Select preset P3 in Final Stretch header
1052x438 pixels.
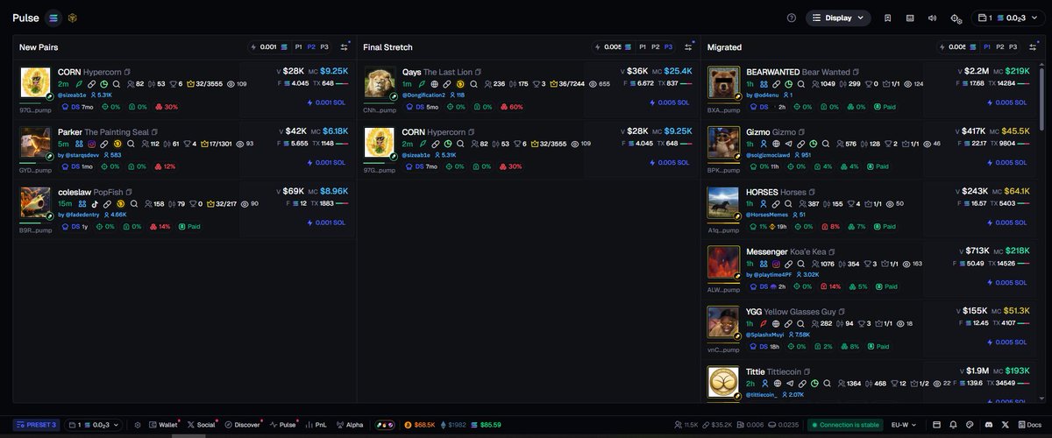pyautogui.click(x=669, y=46)
